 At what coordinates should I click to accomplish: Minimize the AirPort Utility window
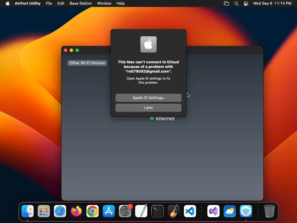(71, 50)
